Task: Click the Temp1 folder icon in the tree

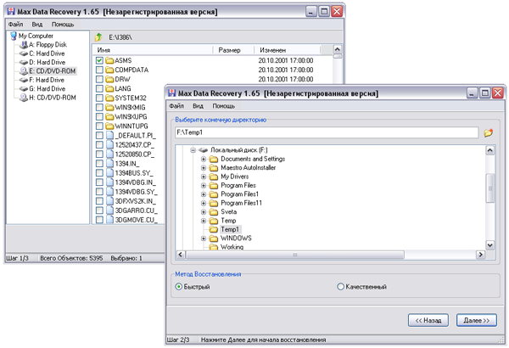Action: click(213, 230)
